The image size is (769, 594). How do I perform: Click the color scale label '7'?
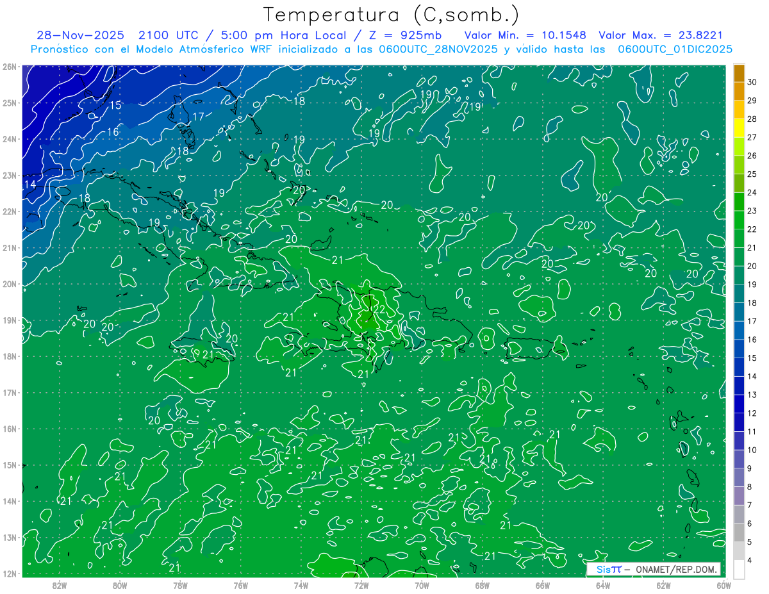coord(750,505)
